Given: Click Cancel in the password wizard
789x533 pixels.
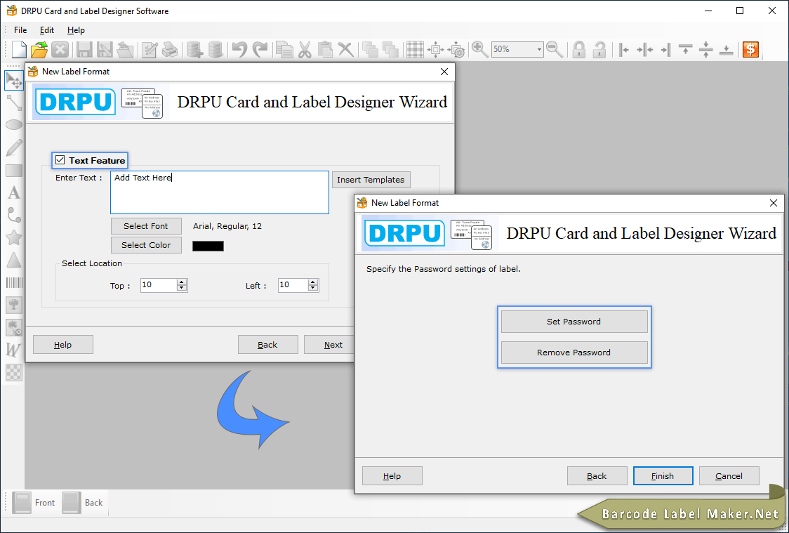Looking at the screenshot, I should [729, 476].
